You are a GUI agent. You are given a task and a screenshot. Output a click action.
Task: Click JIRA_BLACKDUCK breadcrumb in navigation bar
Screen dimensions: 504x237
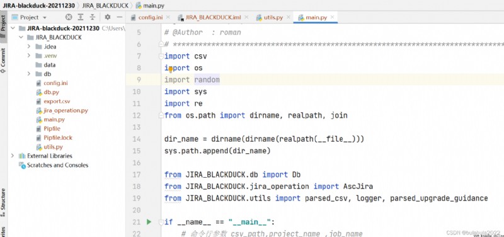105,6
